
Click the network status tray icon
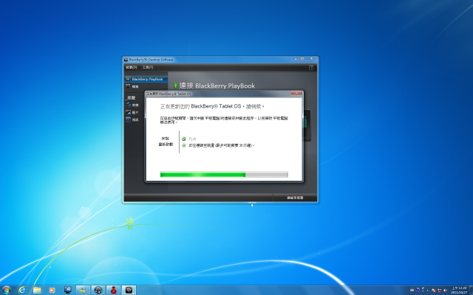coord(440,290)
